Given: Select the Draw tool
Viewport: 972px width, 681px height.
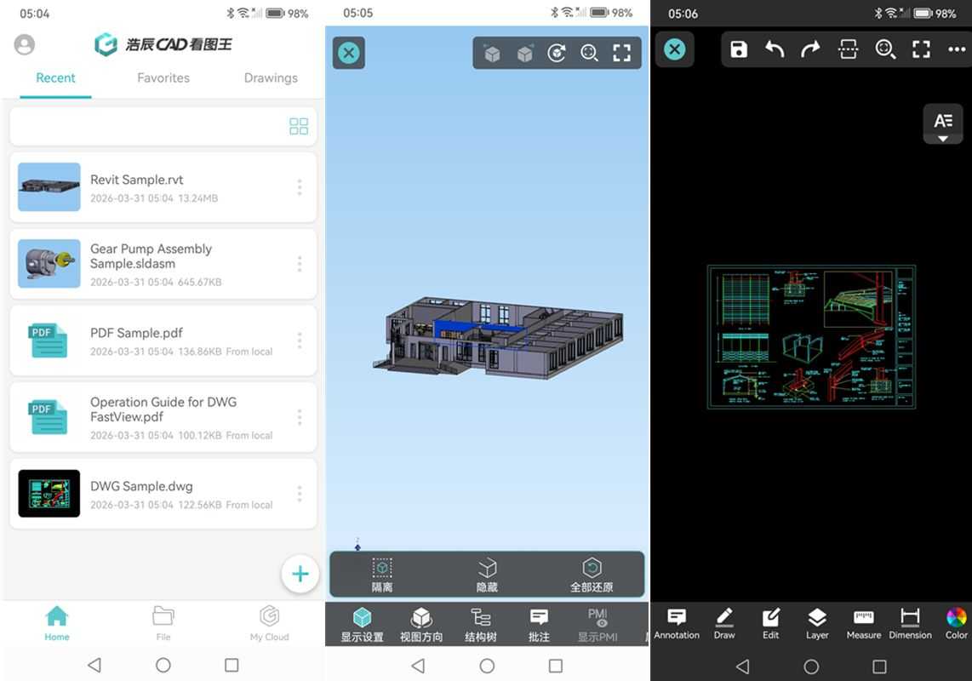Looking at the screenshot, I should pos(723,623).
